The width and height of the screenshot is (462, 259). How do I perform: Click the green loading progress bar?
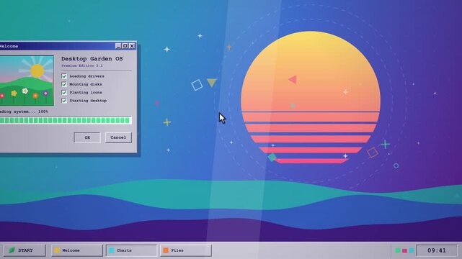(65, 120)
